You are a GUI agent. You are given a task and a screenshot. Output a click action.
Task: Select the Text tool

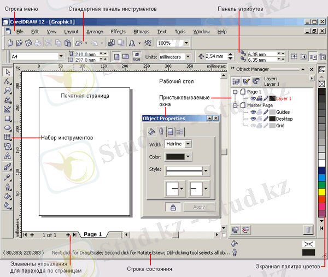click(8, 156)
